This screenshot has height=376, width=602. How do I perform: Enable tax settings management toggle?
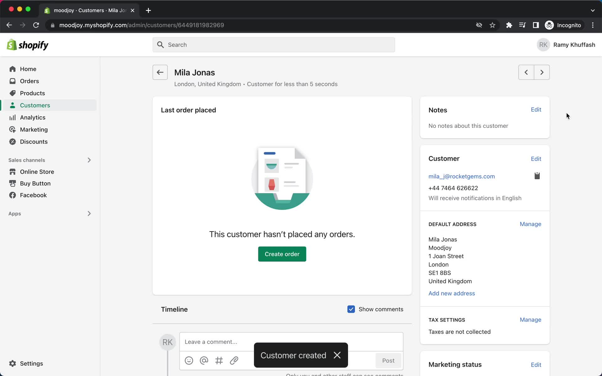530,320
